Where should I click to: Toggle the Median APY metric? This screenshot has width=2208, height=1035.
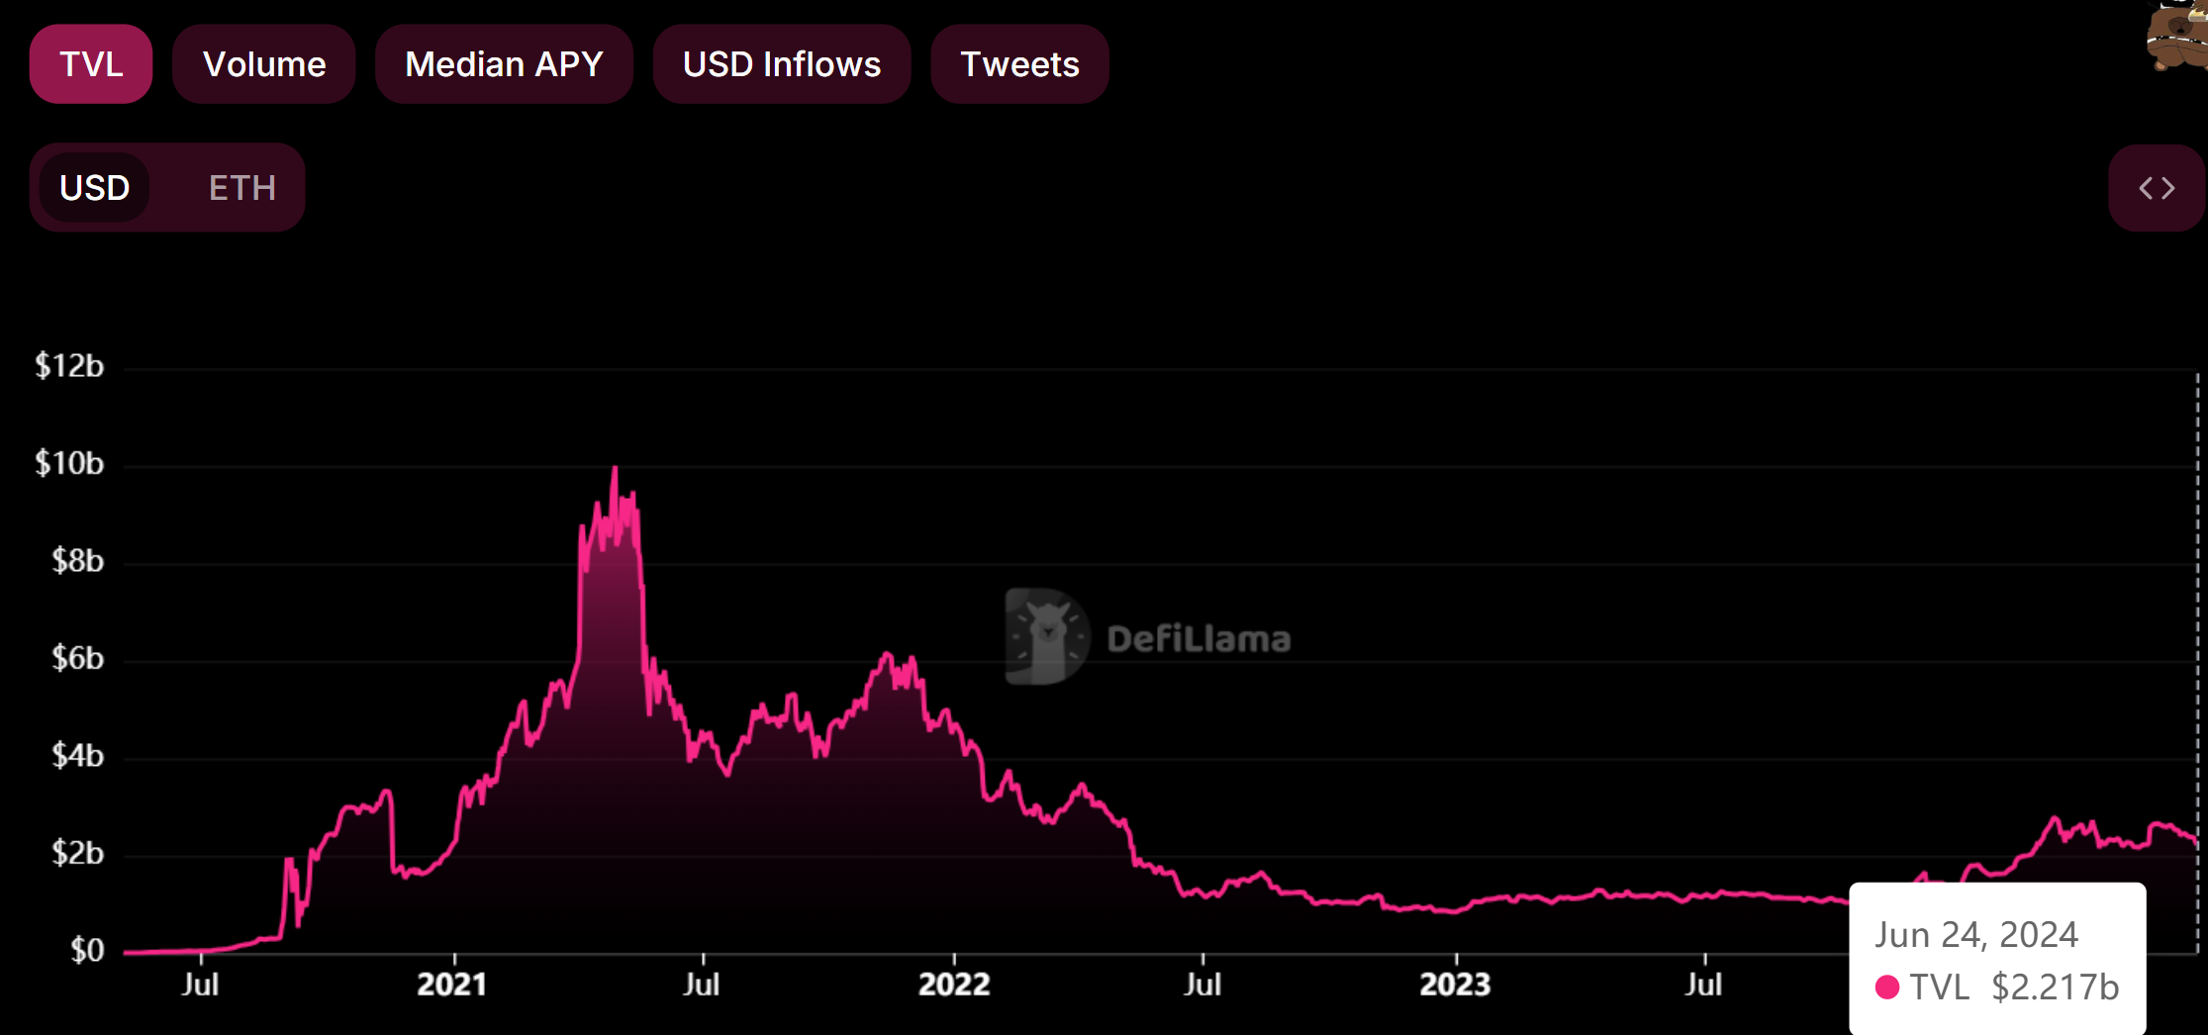click(504, 64)
